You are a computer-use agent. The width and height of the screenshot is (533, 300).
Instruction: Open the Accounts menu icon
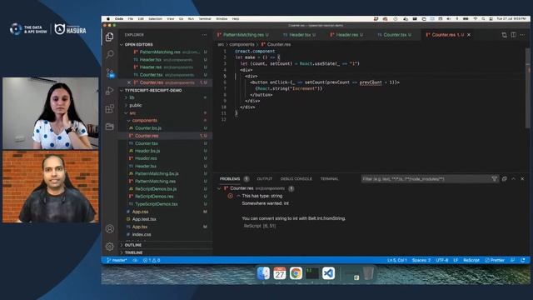click(109, 228)
